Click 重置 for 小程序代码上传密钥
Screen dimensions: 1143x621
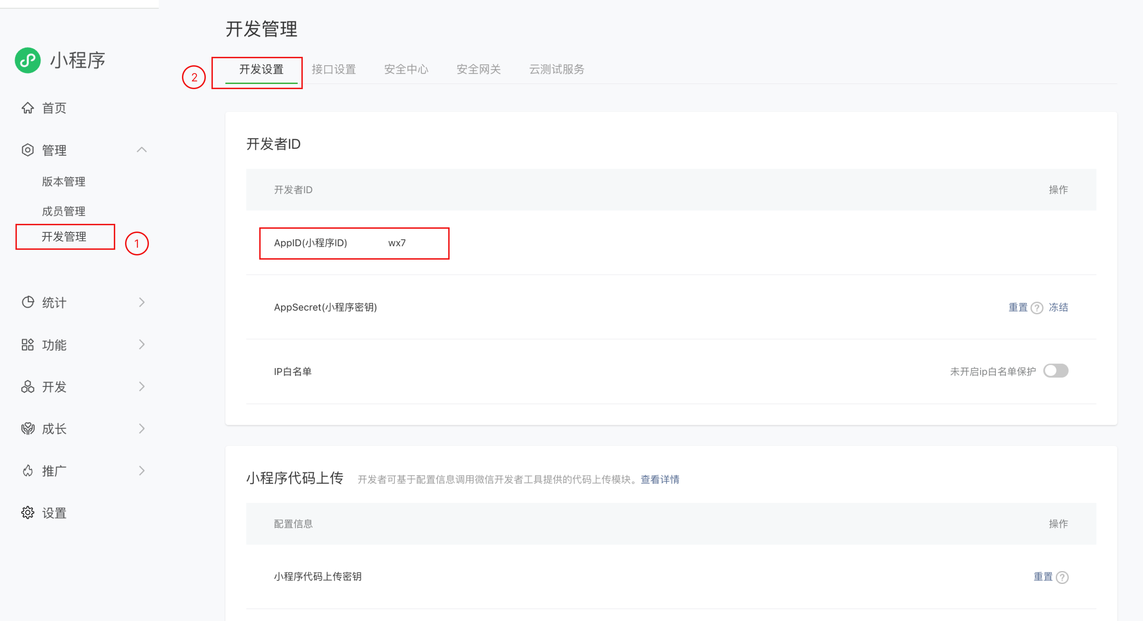point(1043,577)
